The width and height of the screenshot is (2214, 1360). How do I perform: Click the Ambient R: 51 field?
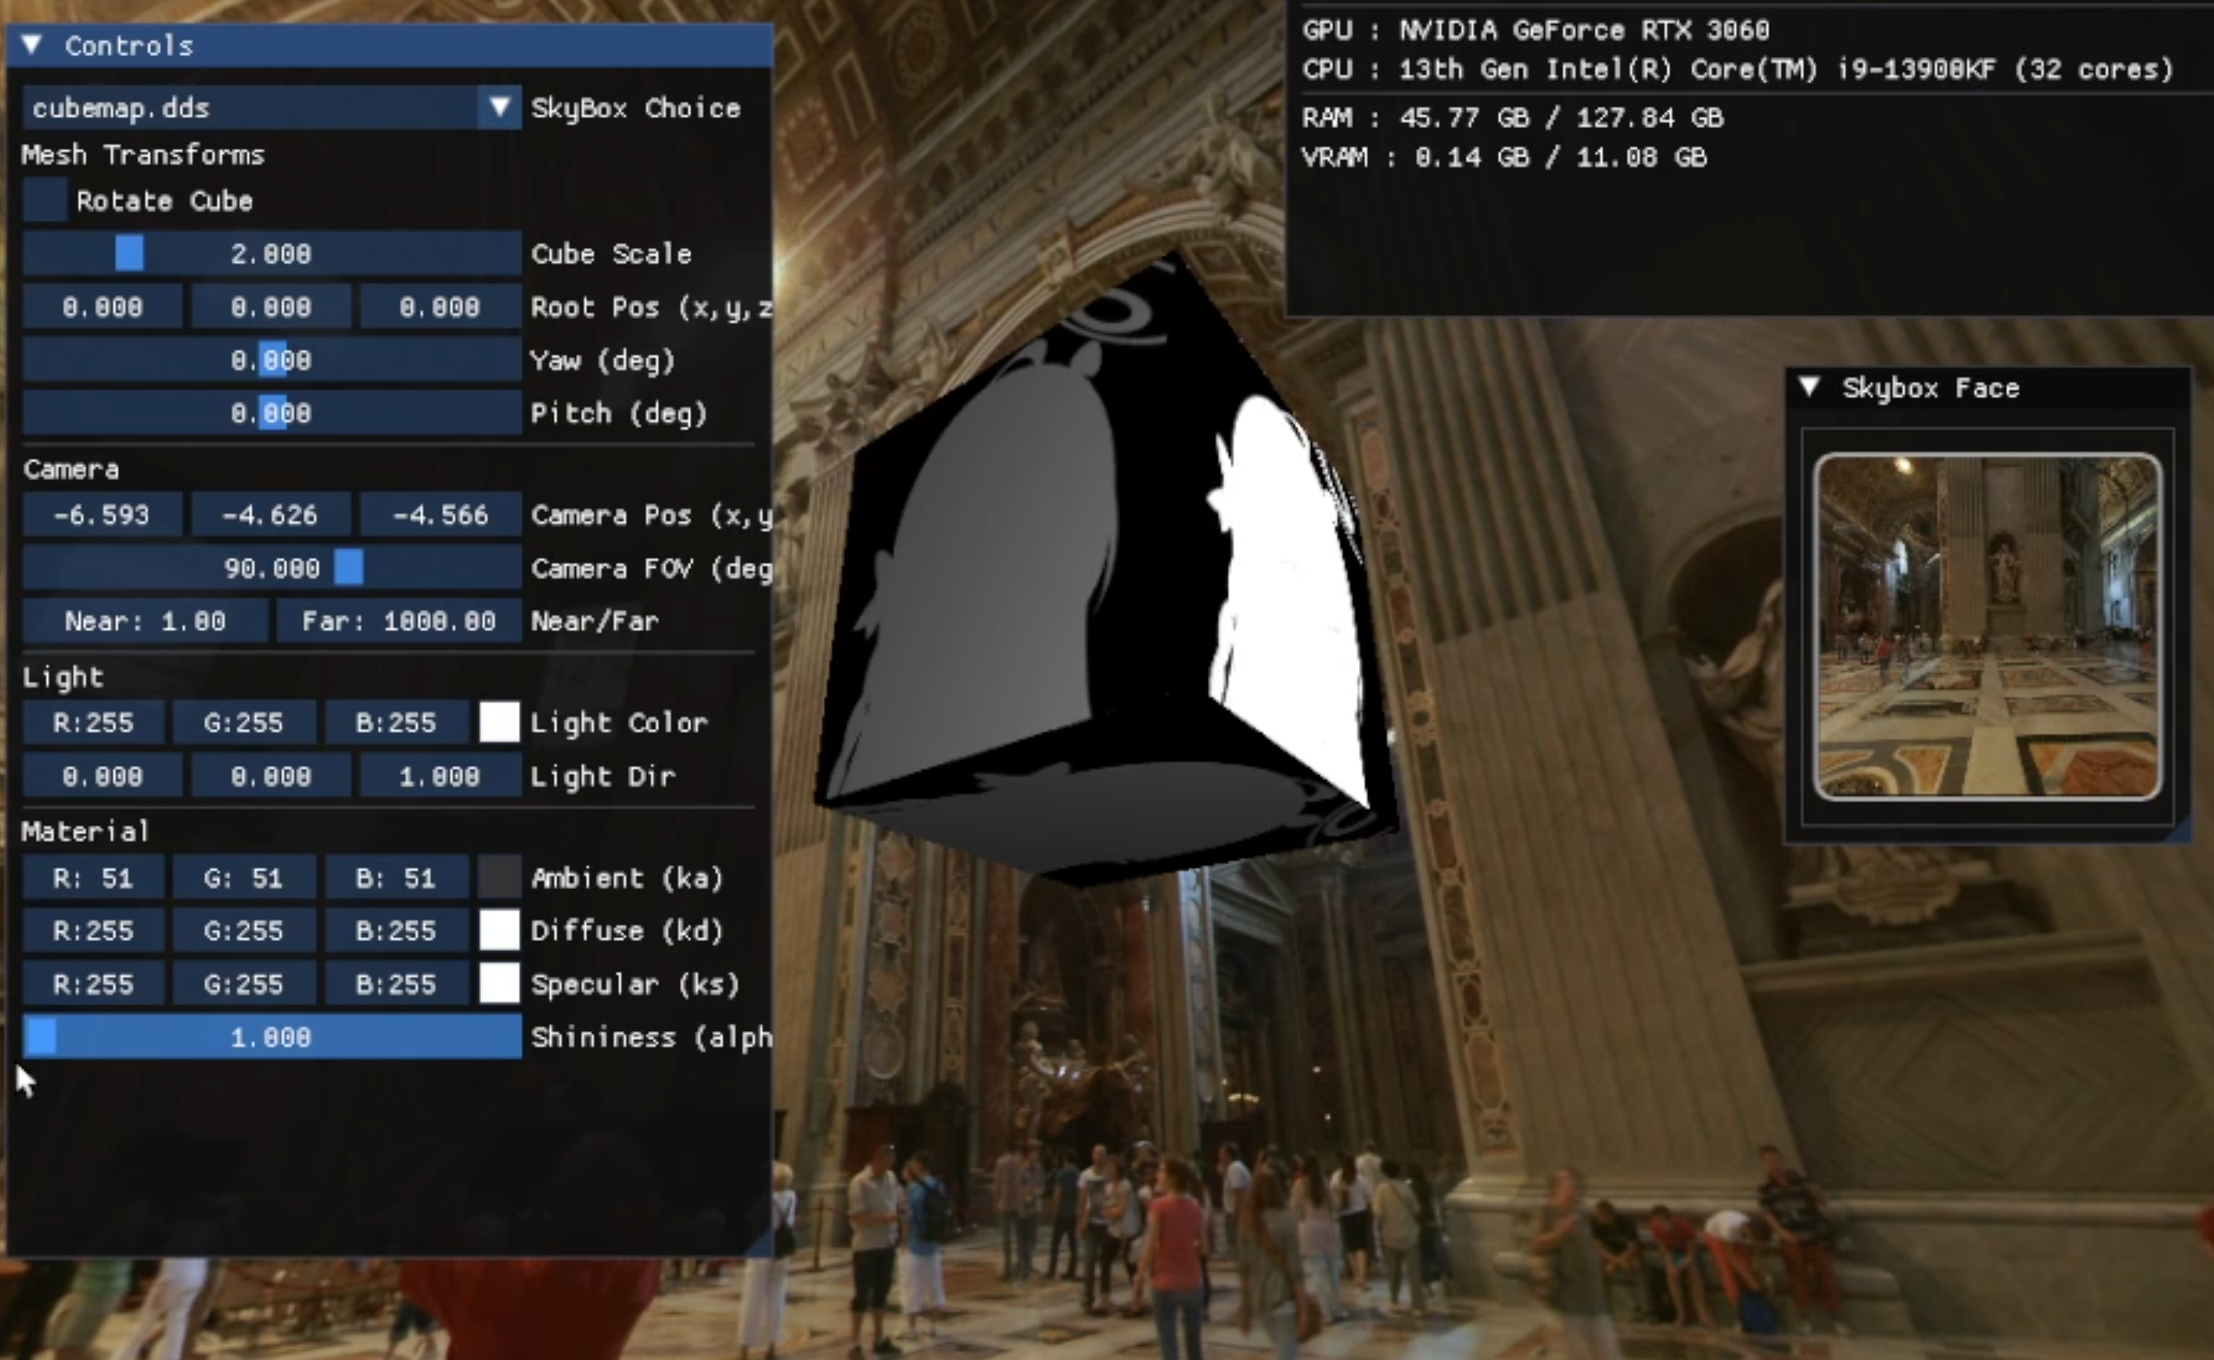pyautogui.click(x=93, y=877)
